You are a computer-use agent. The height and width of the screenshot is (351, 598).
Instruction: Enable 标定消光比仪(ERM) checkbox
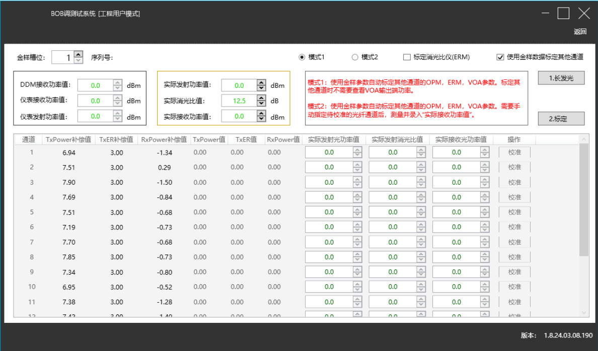click(407, 57)
